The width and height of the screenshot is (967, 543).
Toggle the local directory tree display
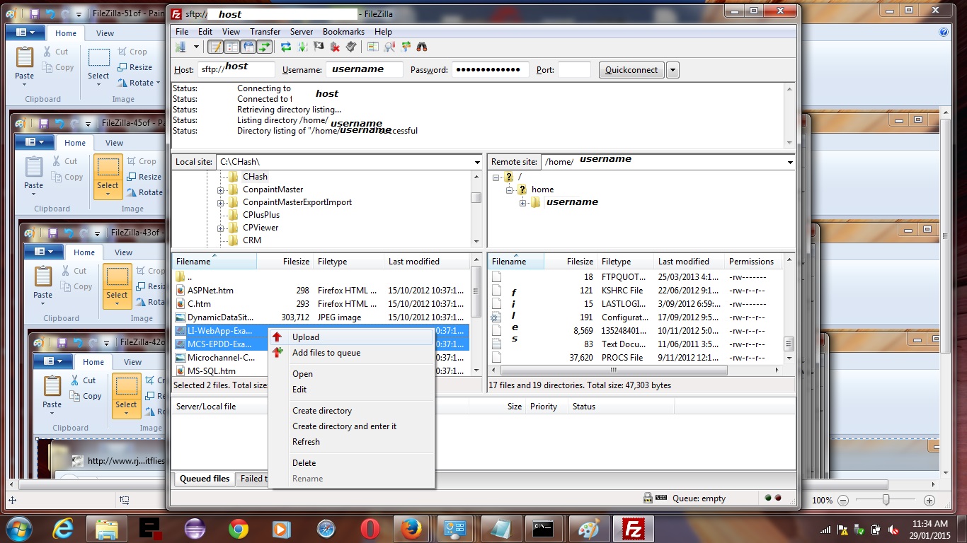(231, 47)
